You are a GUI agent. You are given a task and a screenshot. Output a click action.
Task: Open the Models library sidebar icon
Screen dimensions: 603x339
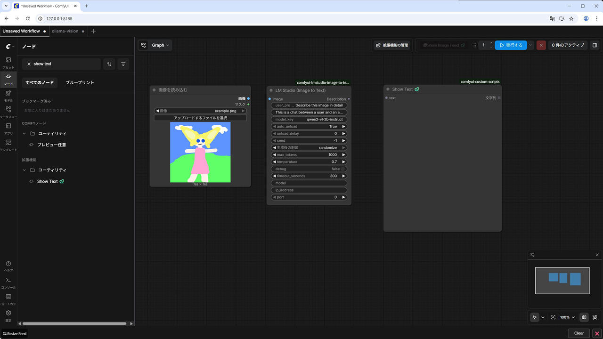click(8, 95)
